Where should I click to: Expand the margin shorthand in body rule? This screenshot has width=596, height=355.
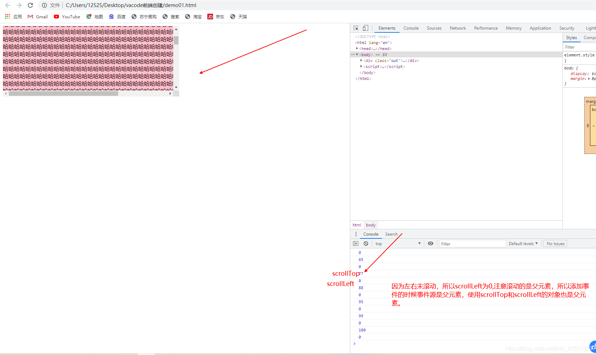(x=589, y=79)
